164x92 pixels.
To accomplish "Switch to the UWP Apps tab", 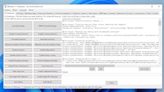I will pos(103,13).
